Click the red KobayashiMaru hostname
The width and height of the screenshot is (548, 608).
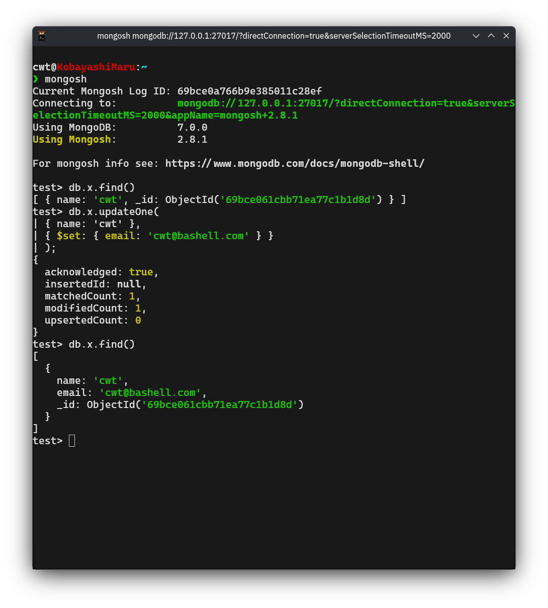pos(96,67)
